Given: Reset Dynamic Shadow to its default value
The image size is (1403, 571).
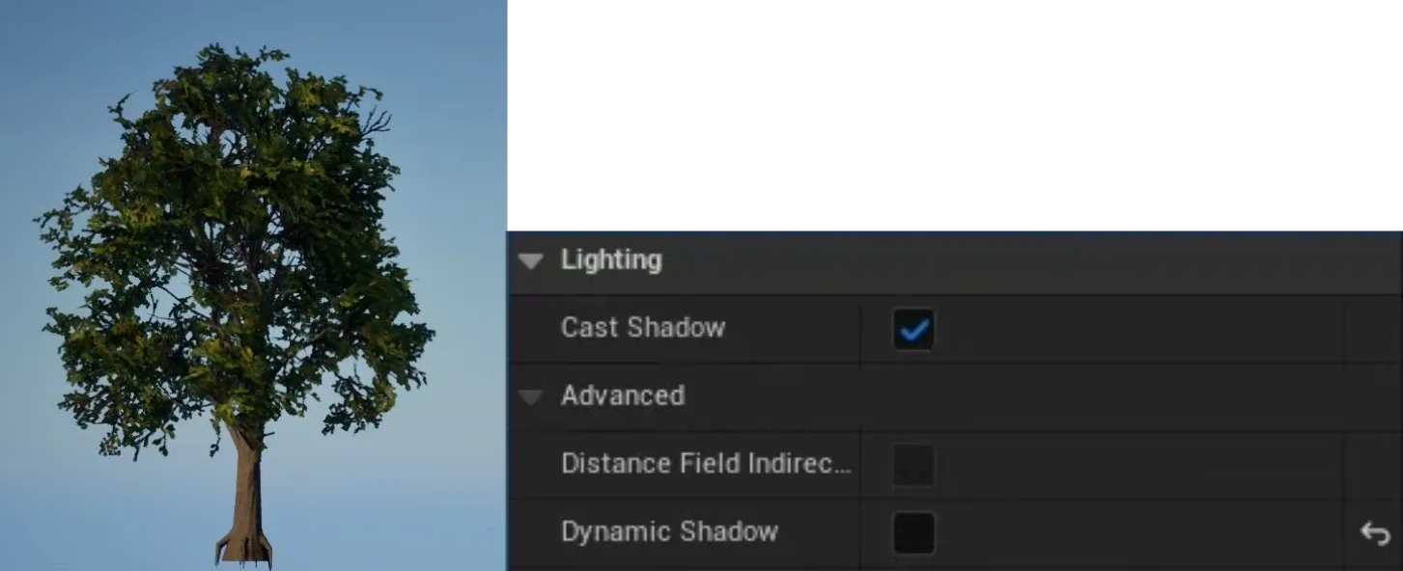Looking at the screenshot, I should (x=1374, y=533).
